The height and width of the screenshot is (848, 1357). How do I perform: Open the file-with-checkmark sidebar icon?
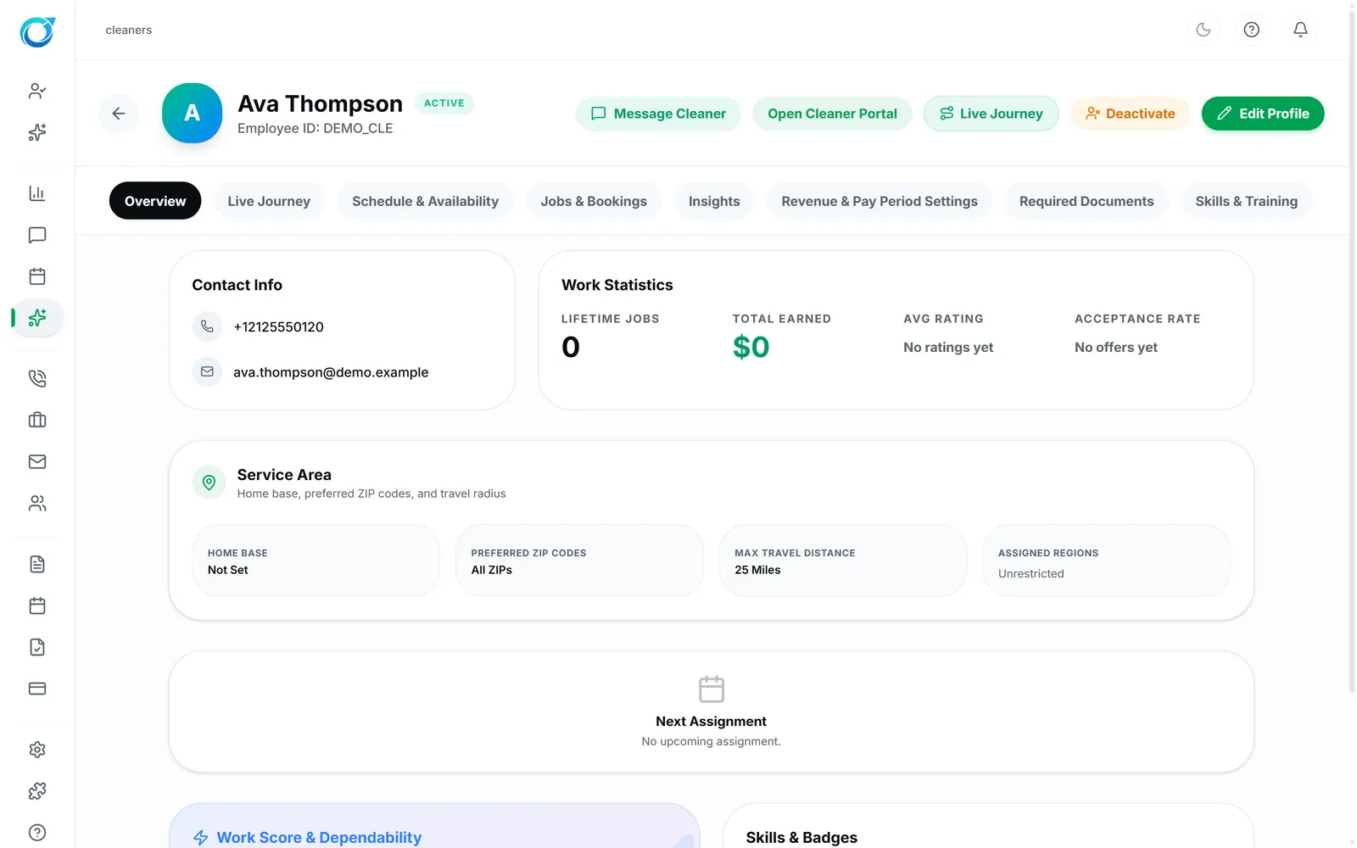click(x=37, y=647)
